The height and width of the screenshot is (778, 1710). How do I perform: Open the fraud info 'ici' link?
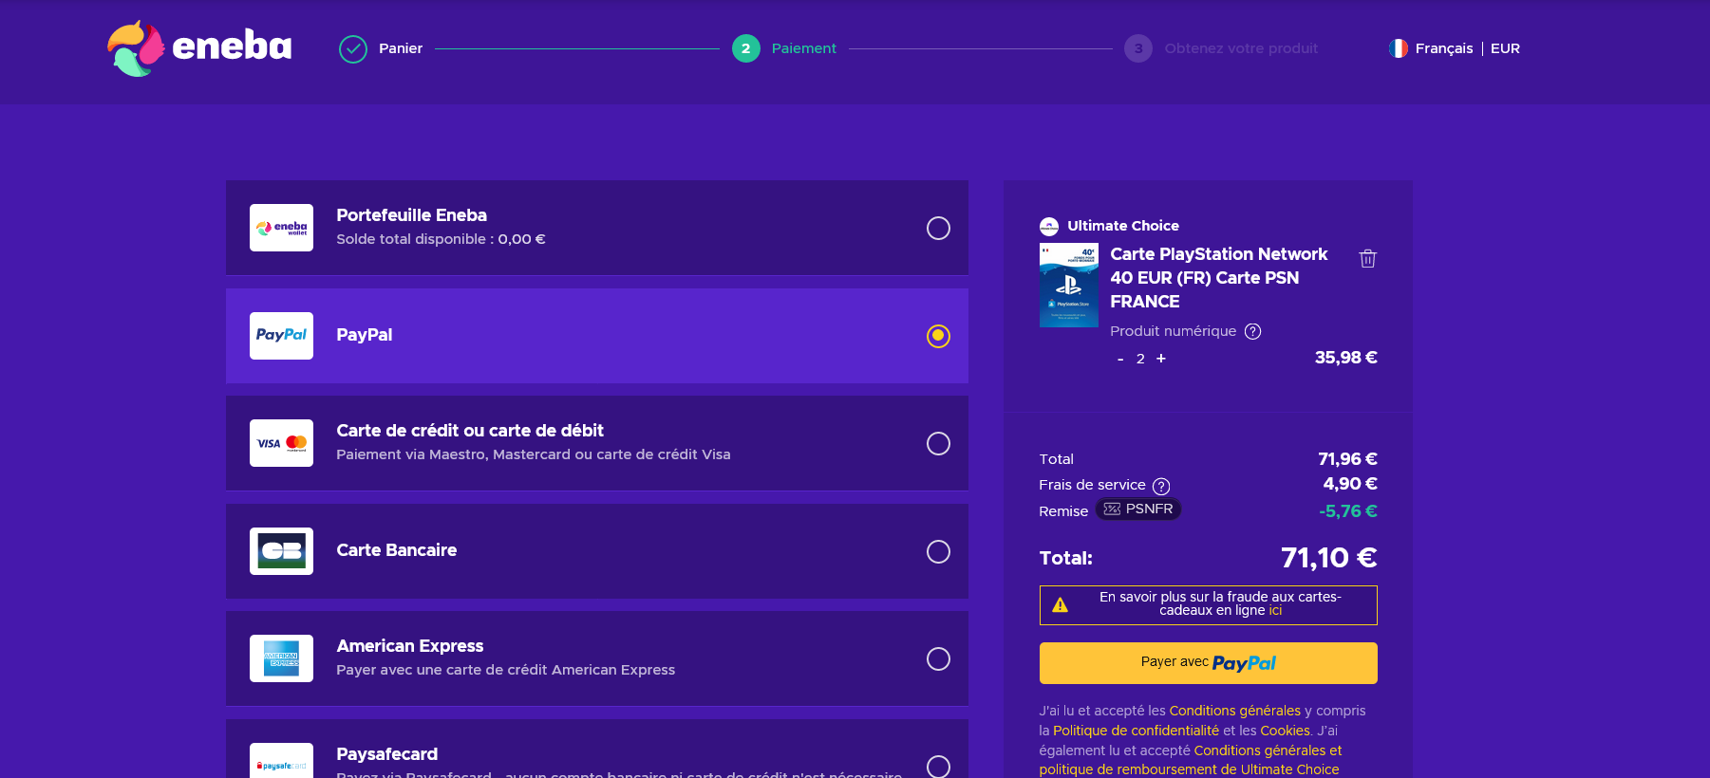(x=1275, y=611)
